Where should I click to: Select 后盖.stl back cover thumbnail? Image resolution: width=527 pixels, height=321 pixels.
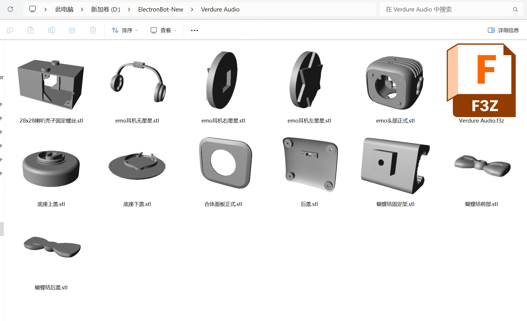click(310, 164)
